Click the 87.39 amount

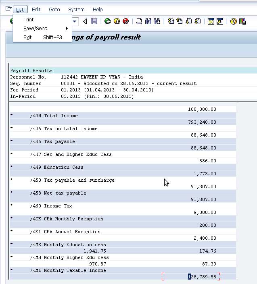[x=209, y=264]
